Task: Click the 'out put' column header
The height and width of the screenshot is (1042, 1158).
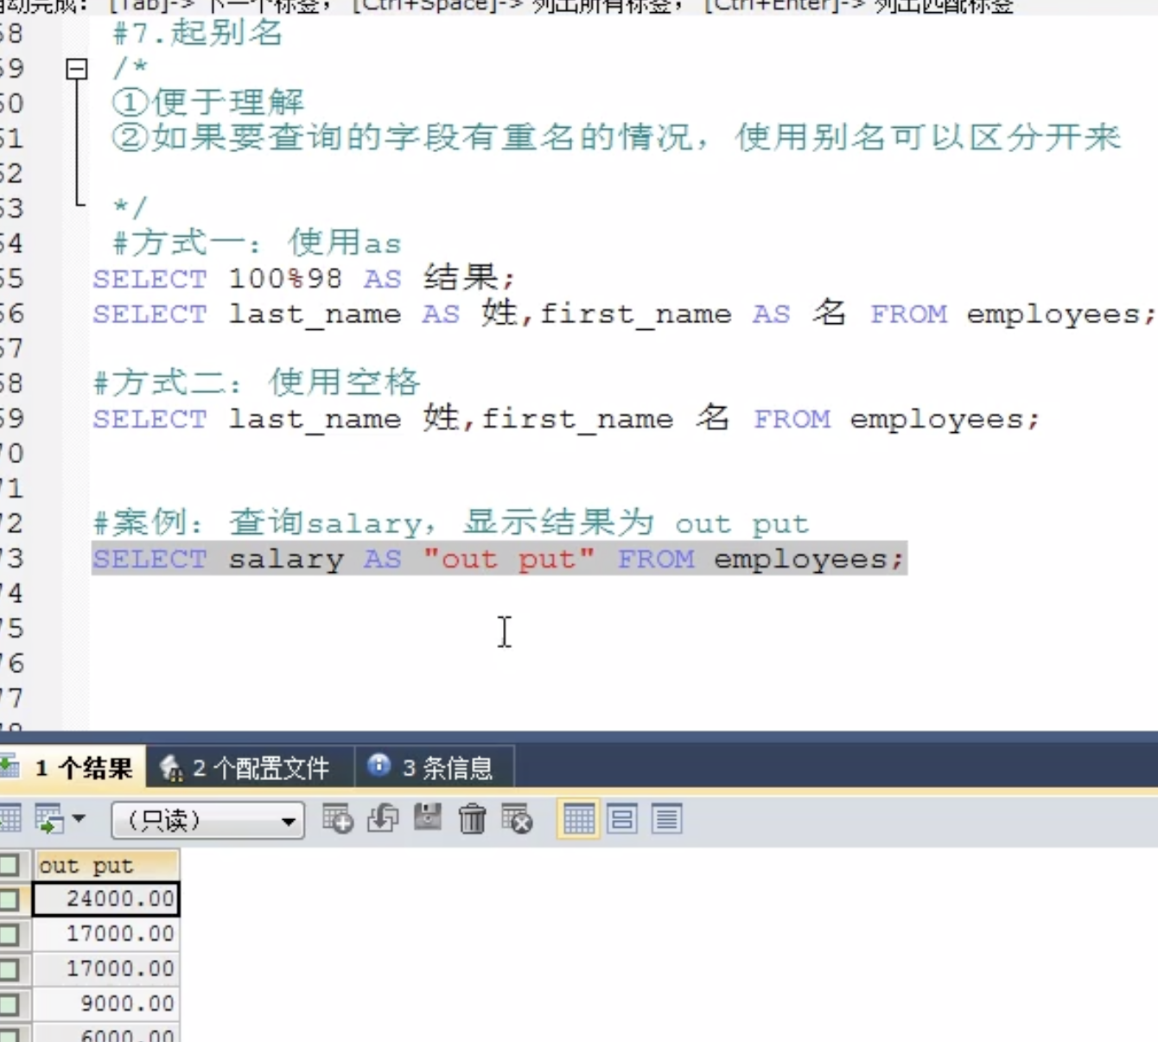Action: 106,865
